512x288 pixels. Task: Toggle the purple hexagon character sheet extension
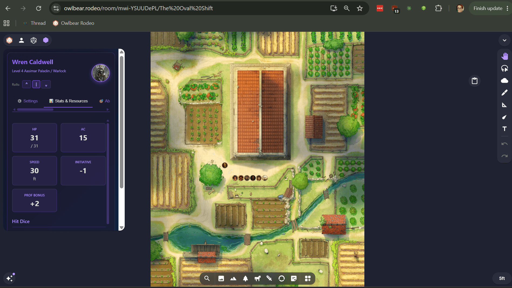coord(46,40)
